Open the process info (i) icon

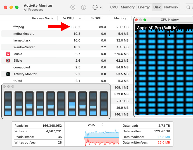[84, 7]
